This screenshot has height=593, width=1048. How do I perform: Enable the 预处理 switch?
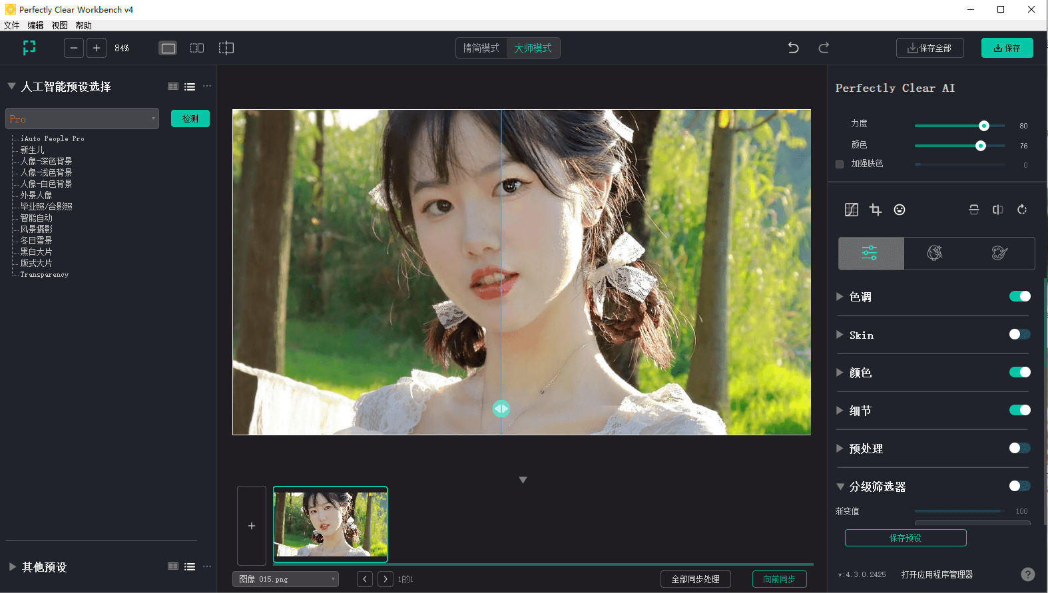(1019, 448)
